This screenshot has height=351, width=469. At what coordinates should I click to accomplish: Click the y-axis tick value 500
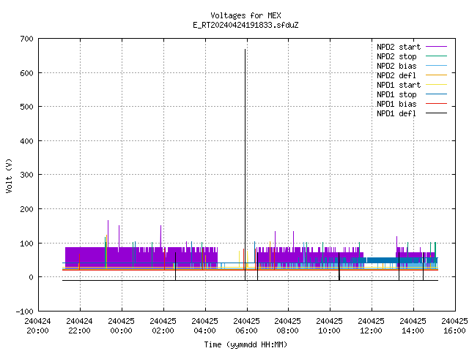coord(26,107)
